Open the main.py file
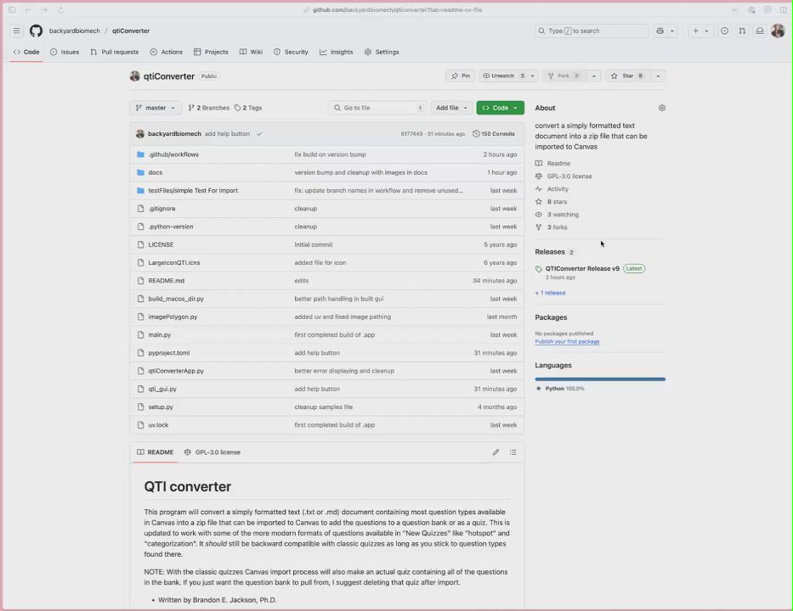This screenshot has height=611, width=793. click(x=159, y=335)
